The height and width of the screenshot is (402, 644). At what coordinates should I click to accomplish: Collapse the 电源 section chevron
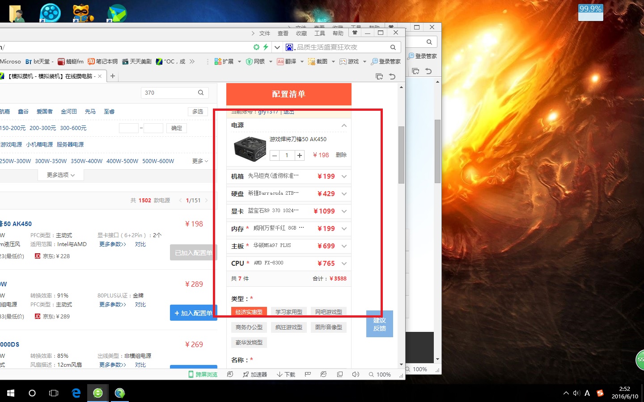click(344, 126)
